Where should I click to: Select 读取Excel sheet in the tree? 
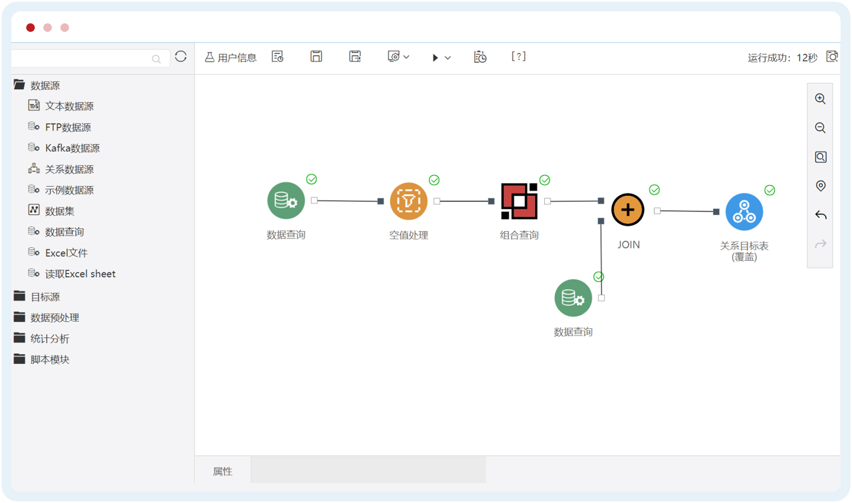[x=80, y=274]
